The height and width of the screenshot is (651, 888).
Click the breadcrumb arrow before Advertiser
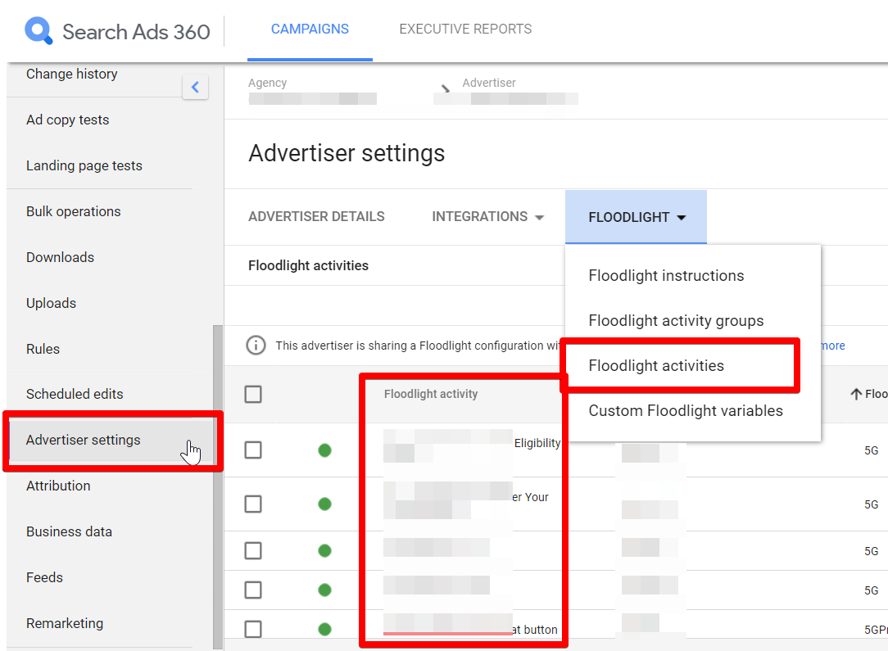[446, 88]
